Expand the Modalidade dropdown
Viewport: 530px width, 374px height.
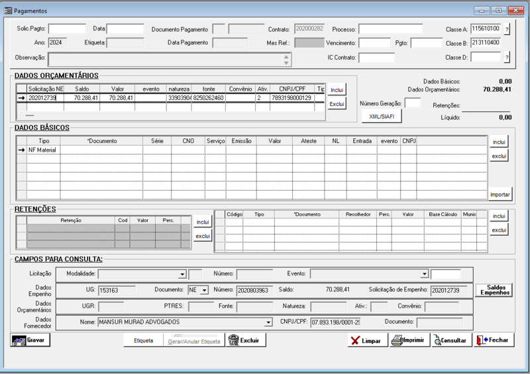pos(182,274)
